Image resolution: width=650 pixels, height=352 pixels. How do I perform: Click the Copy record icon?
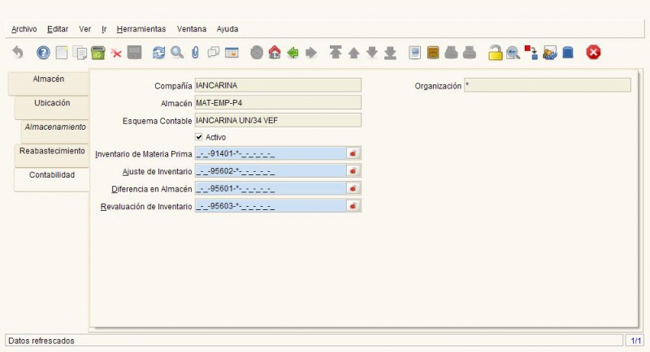[80, 53]
